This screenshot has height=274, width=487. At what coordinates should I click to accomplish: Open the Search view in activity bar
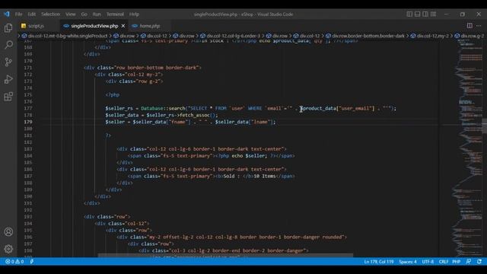click(8, 45)
